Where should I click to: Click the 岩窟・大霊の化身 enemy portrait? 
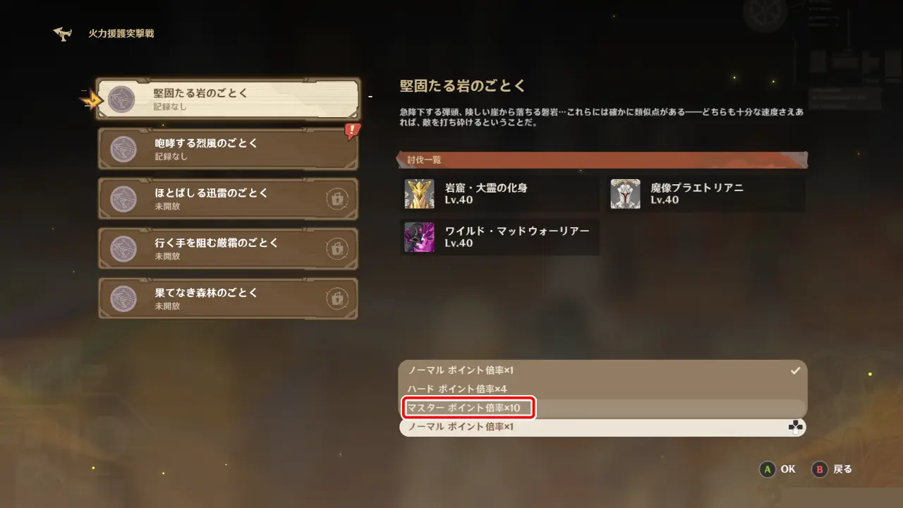click(x=419, y=194)
